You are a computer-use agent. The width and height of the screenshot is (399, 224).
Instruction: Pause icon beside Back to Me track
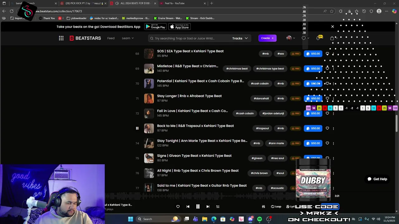(137, 128)
